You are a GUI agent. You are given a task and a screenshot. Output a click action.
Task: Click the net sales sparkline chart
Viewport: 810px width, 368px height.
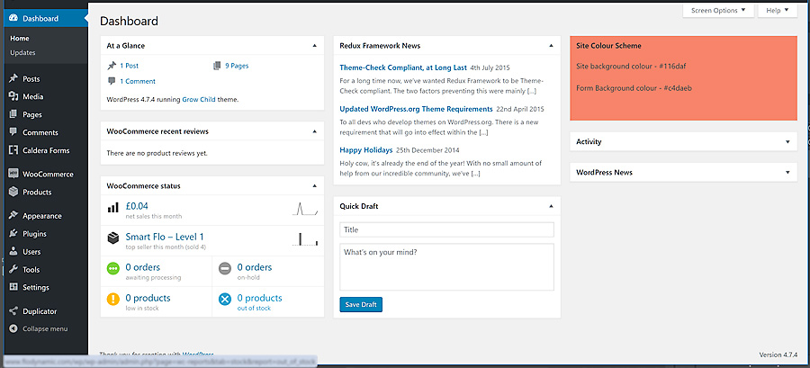[x=306, y=209]
